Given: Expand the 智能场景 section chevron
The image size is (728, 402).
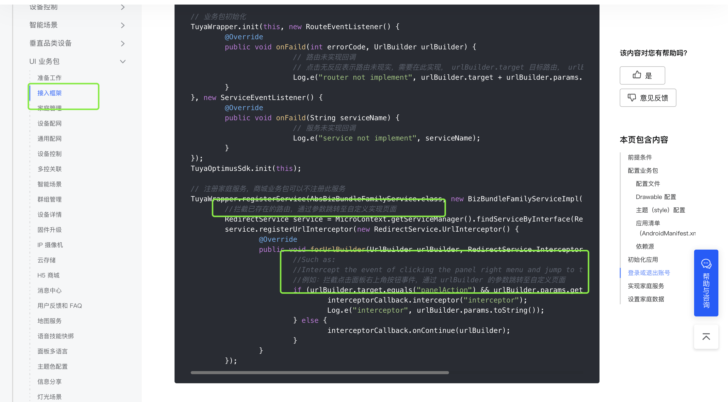Looking at the screenshot, I should pyautogui.click(x=123, y=25).
